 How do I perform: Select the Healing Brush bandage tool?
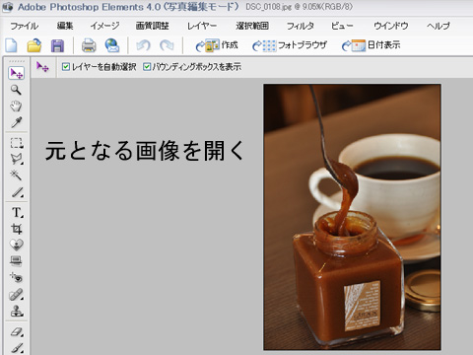17,295
